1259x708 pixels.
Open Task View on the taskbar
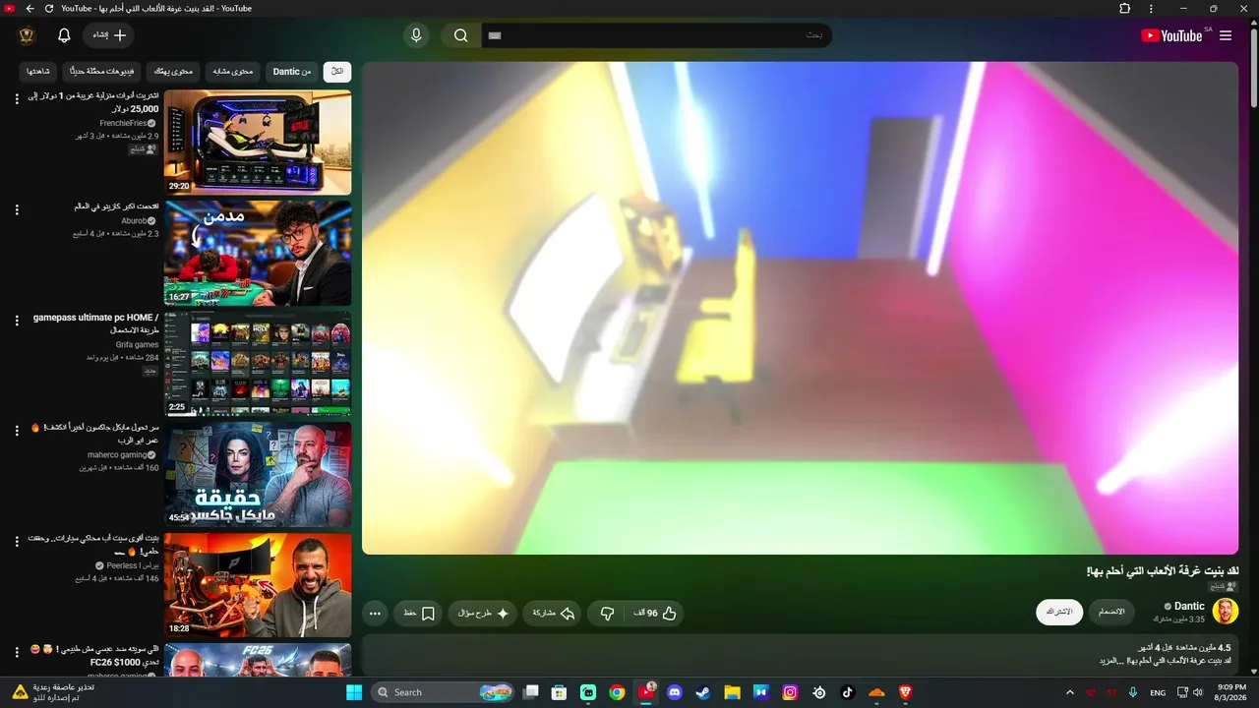pos(531,692)
